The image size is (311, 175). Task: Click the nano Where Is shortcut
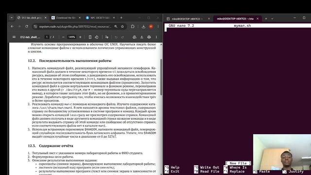235,167
